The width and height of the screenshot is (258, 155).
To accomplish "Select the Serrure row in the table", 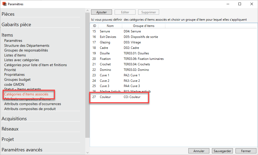I will [x=105, y=31].
